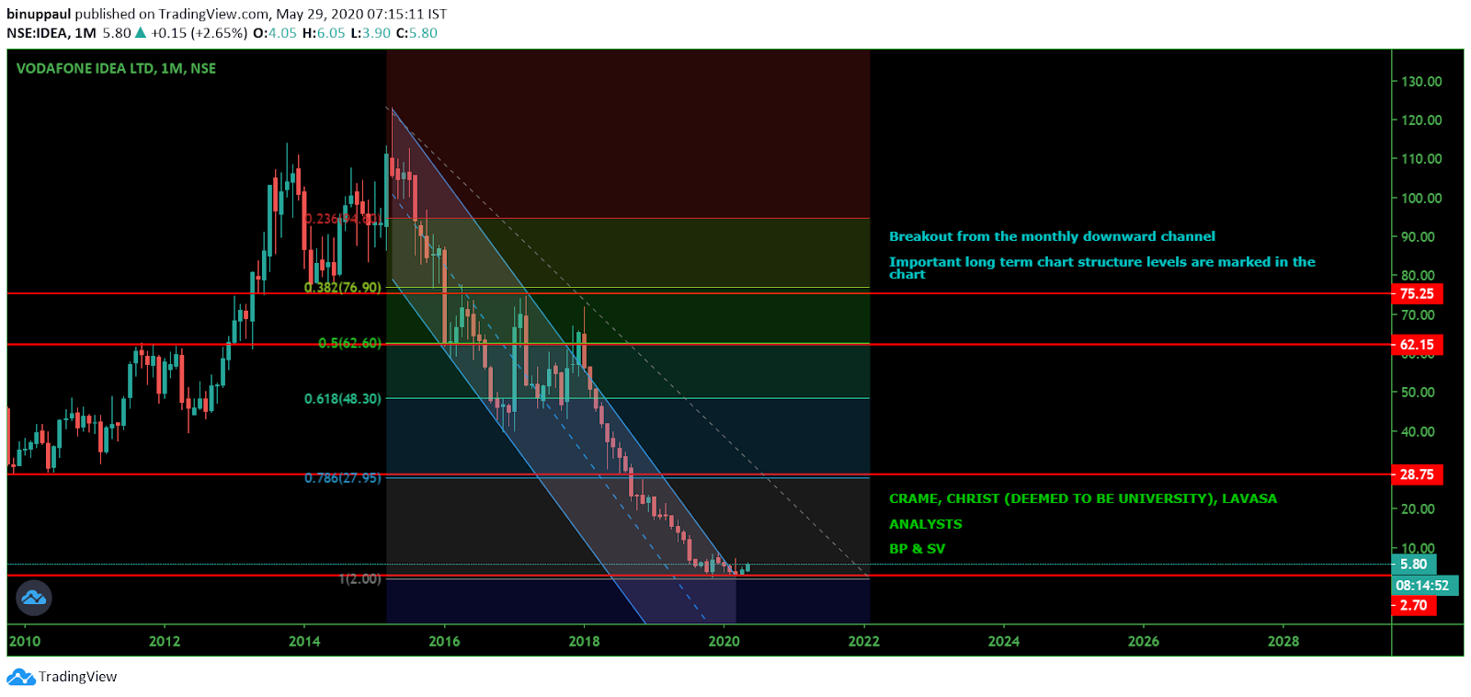Open the TradingView text link at bottom
Viewport: 1471px width, 697px height.
[x=78, y=677]
